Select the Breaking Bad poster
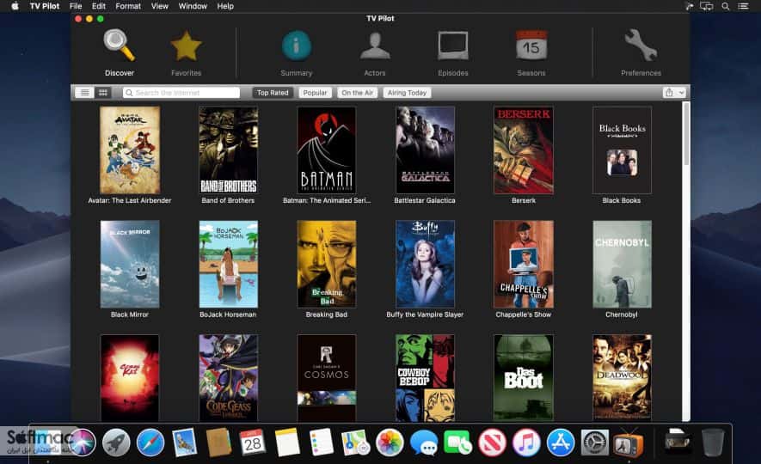 click(326, 265)
